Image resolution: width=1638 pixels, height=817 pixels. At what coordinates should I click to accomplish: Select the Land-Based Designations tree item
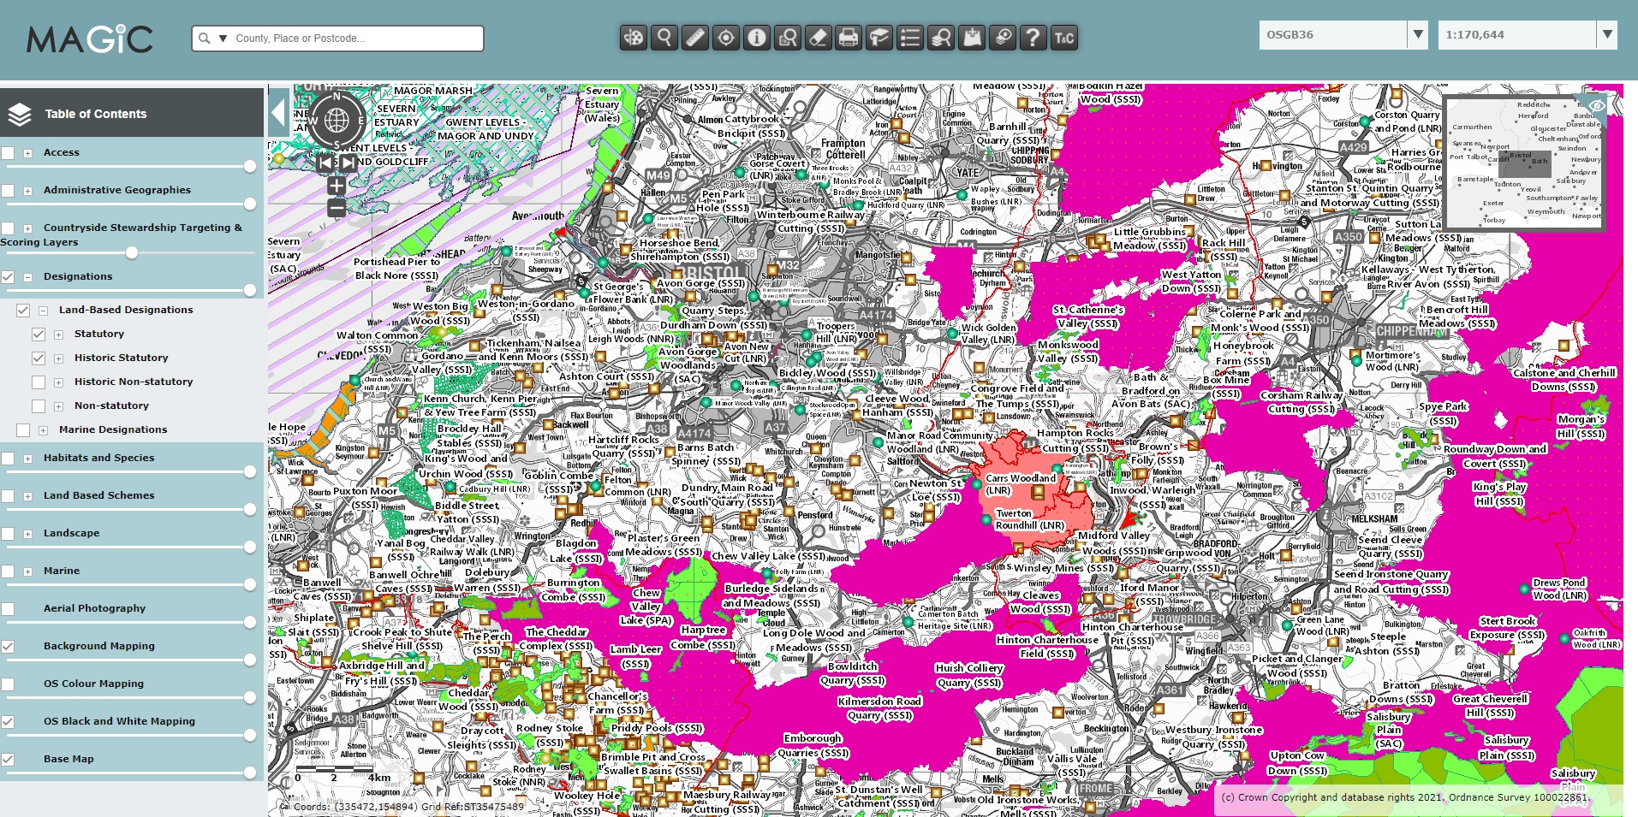tap(126, 310)
